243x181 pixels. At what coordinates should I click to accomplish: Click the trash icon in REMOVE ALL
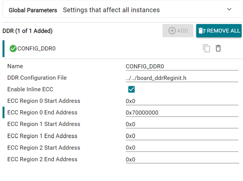[202, 31]
